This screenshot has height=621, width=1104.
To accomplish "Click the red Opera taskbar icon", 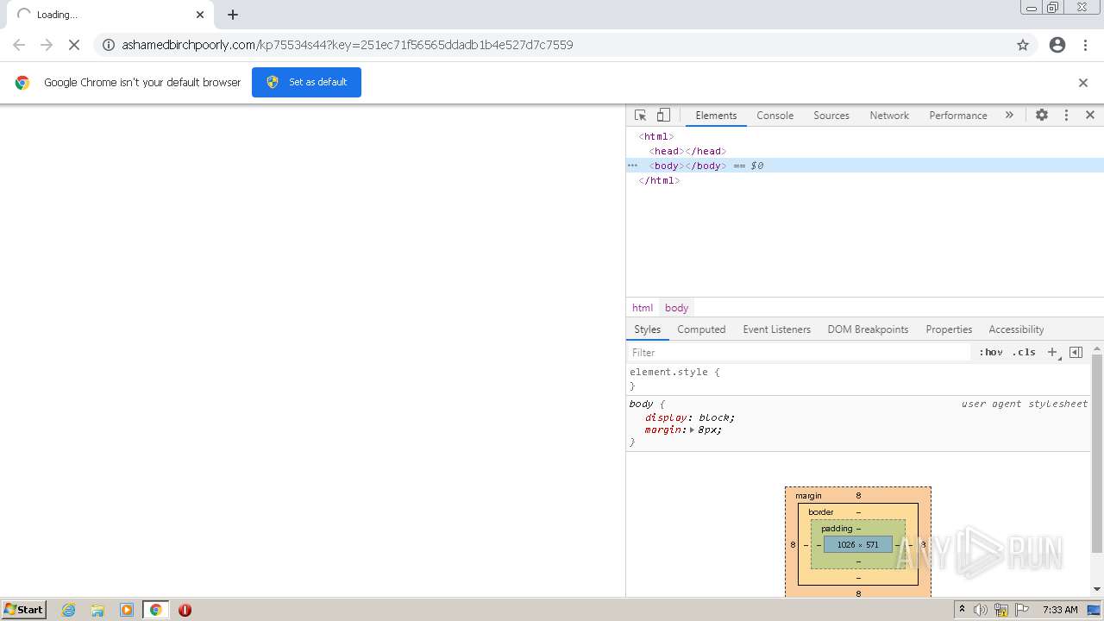I will [185, 610].
